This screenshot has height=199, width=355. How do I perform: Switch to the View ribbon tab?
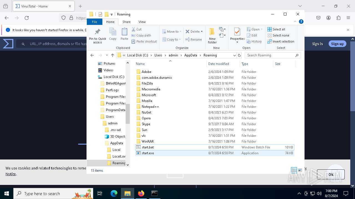pyautogui.click(x=142, y=22)
